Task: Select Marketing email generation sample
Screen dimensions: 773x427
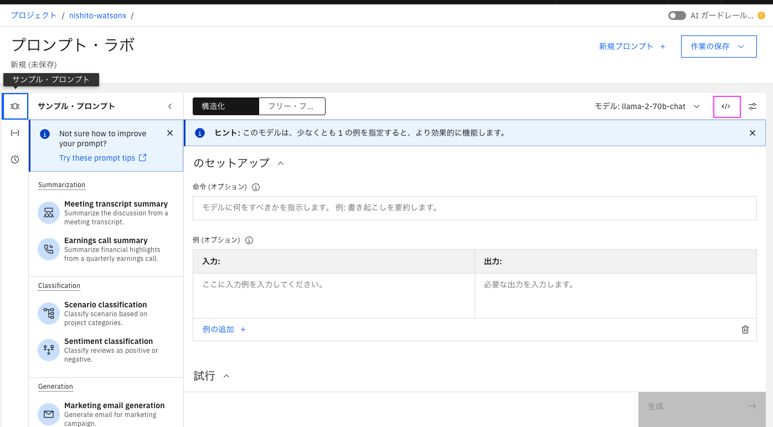Action: 106,414
